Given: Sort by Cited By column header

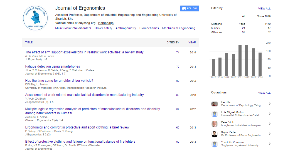Looking at the screenshot, I should tap(173, 43).
